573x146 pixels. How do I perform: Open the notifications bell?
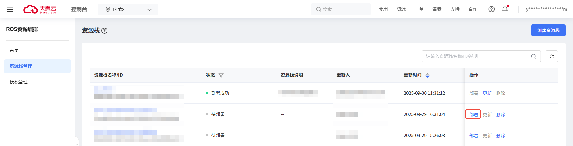coord(505,9)
